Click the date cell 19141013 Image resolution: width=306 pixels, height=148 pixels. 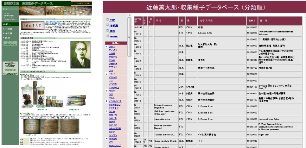point(252,141)
